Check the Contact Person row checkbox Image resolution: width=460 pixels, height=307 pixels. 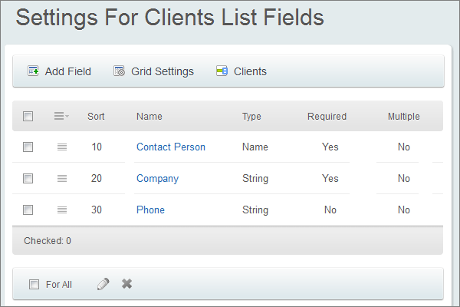[x=28, y=147]
